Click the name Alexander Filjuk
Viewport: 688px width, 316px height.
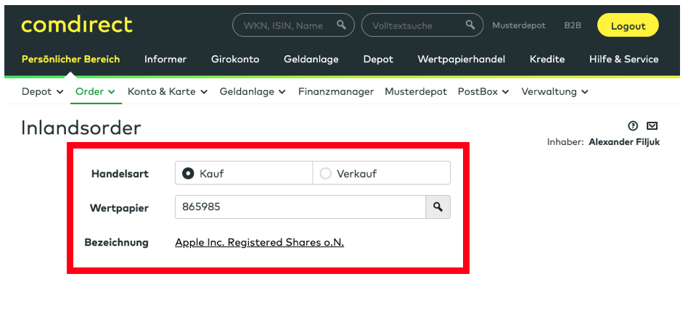pos(624,142)
